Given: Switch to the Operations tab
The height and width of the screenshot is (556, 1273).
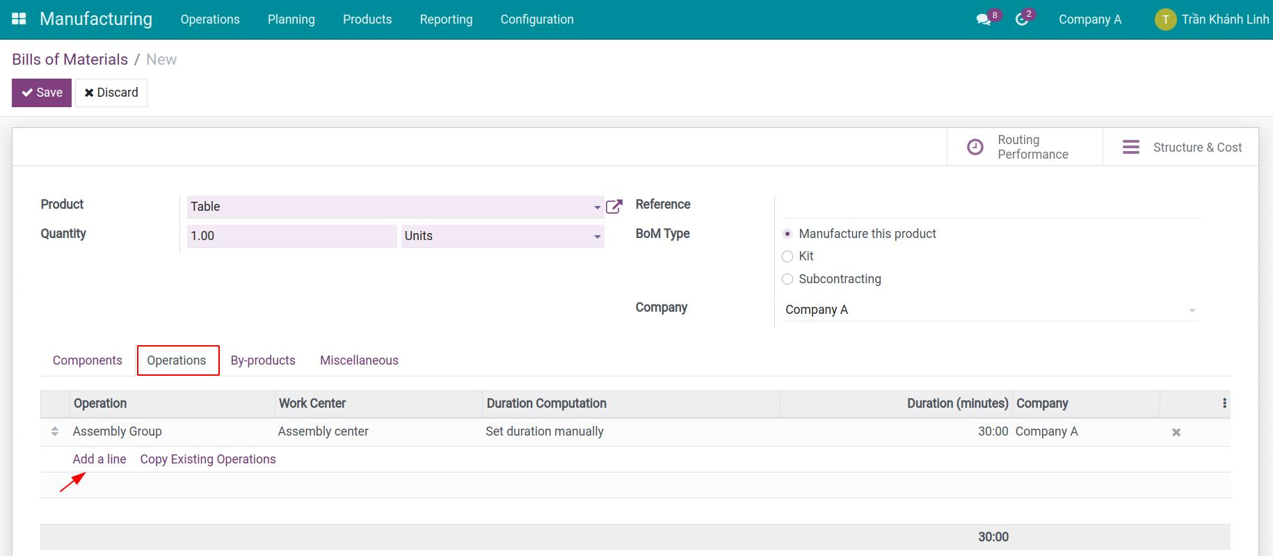Looking at the screenshot, I should click(177, 360).
